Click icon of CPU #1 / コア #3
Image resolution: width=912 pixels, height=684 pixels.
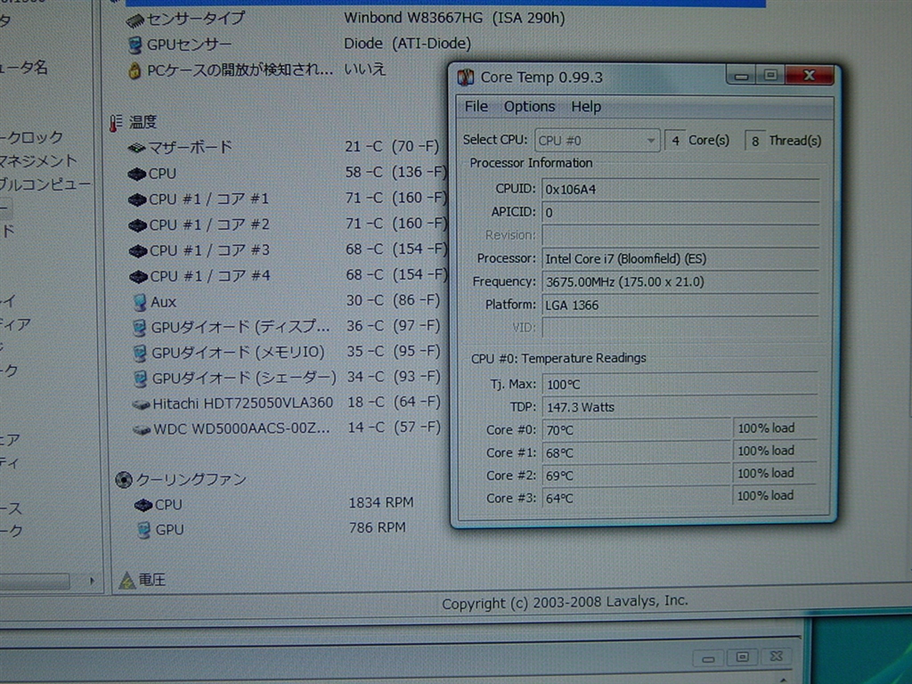tap(138, 250)
